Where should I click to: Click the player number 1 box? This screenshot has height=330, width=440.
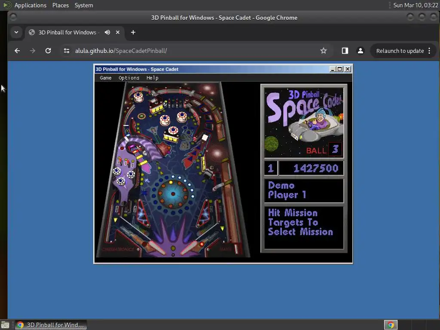pos(271,168)
